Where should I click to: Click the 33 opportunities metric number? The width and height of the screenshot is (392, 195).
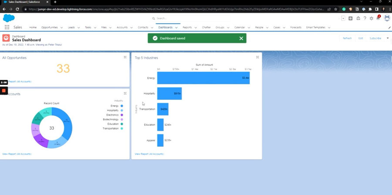tap(63, 68)
